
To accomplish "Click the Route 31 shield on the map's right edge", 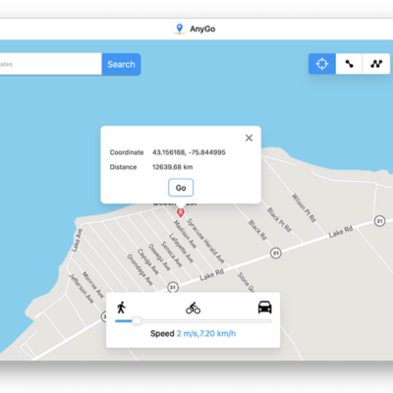I will click(379, 221).
